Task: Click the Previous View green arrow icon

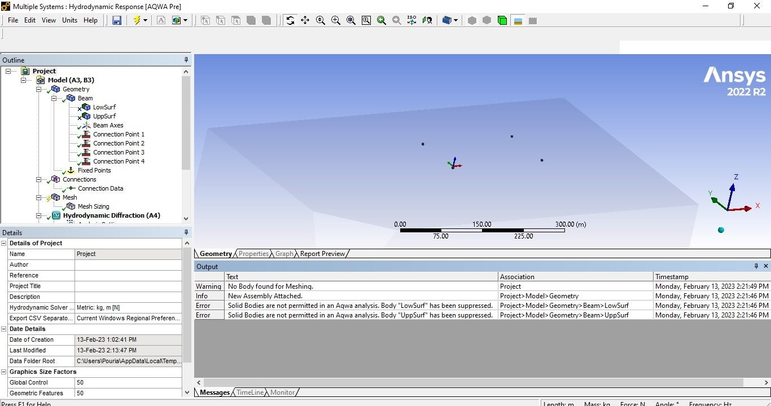Action: [x=382, y=20]
